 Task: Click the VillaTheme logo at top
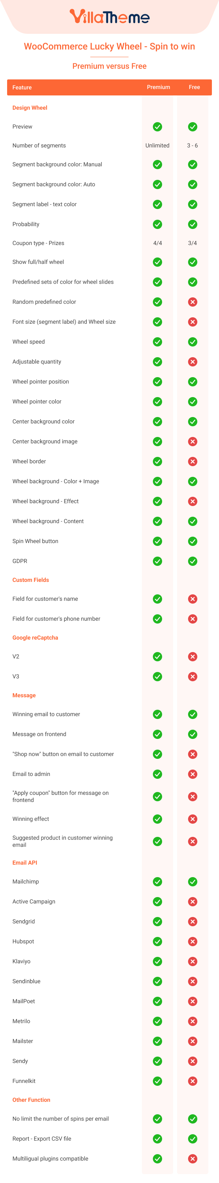click(x=109, y=17)
